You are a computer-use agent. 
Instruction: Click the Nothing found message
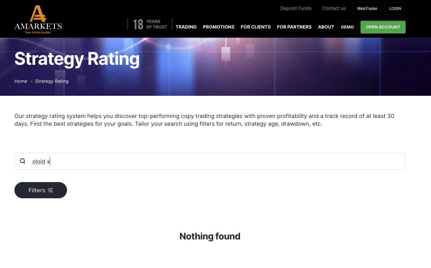click(x=210, y=236)
